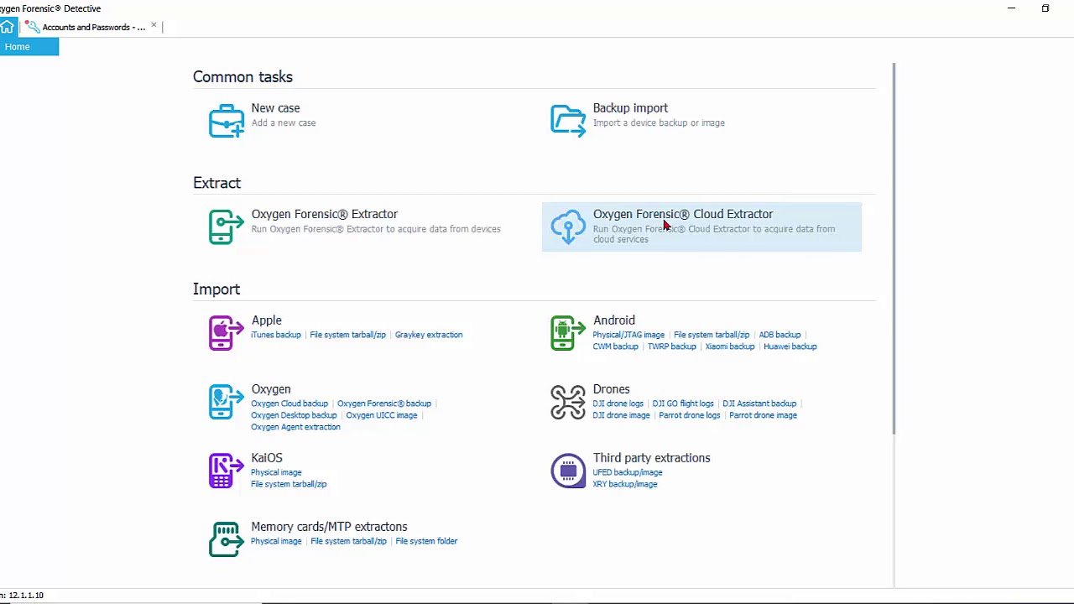Open Backup import title
The width and height of the screenshot is (1074, 604).
(x=630, y=108)
